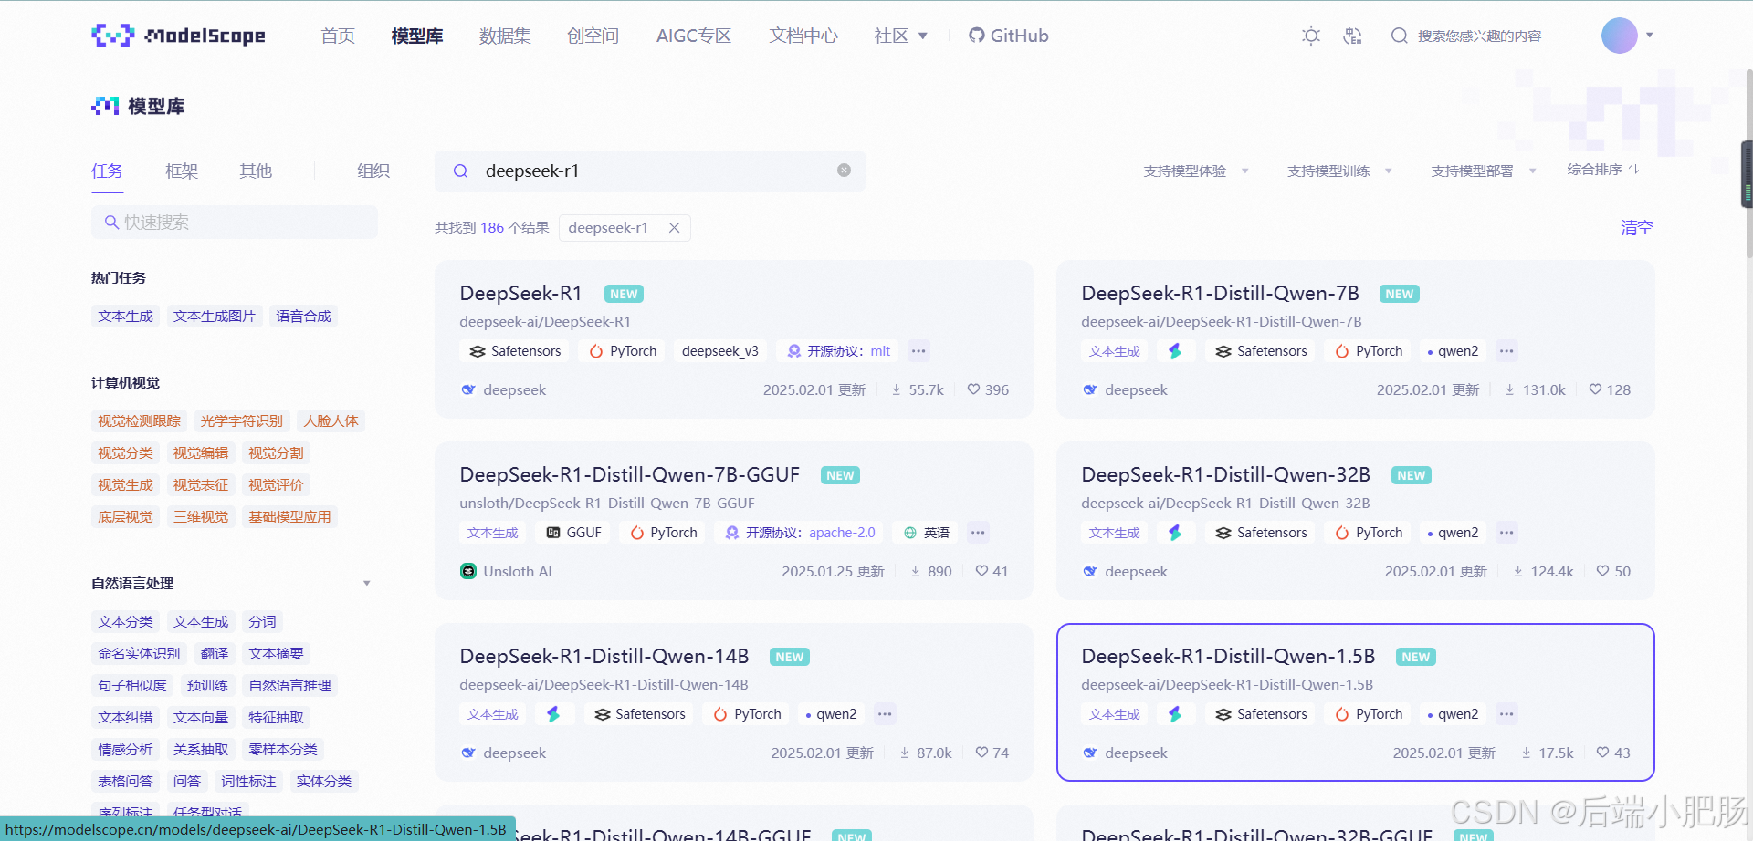Open the 综合排序 sorting dropdown
The height and width of the screenshot is (841, 1753).
coord(1601,171)
